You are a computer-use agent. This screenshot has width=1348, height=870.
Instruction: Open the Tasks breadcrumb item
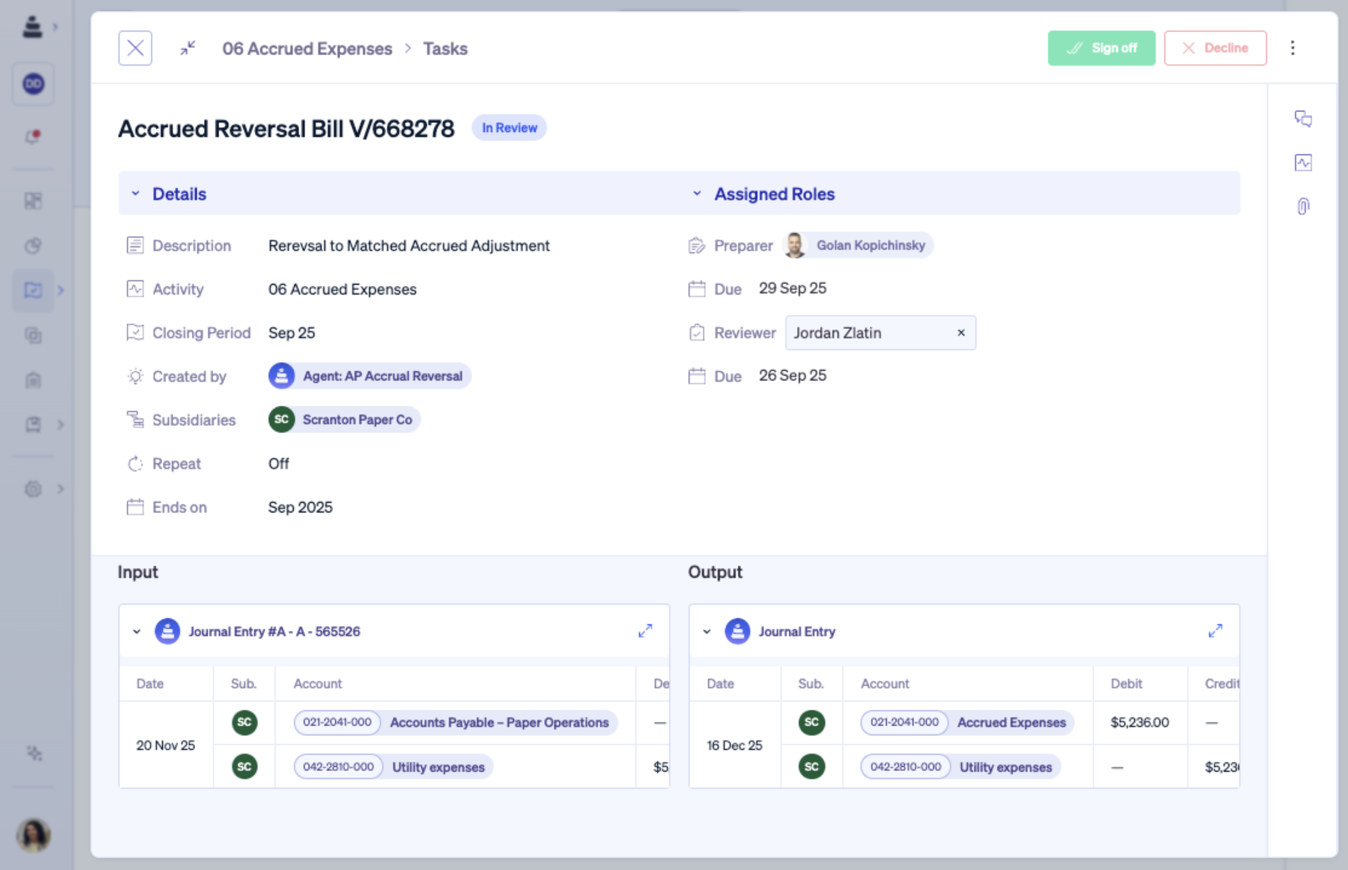pyautogui.click(x=445, y=49)
